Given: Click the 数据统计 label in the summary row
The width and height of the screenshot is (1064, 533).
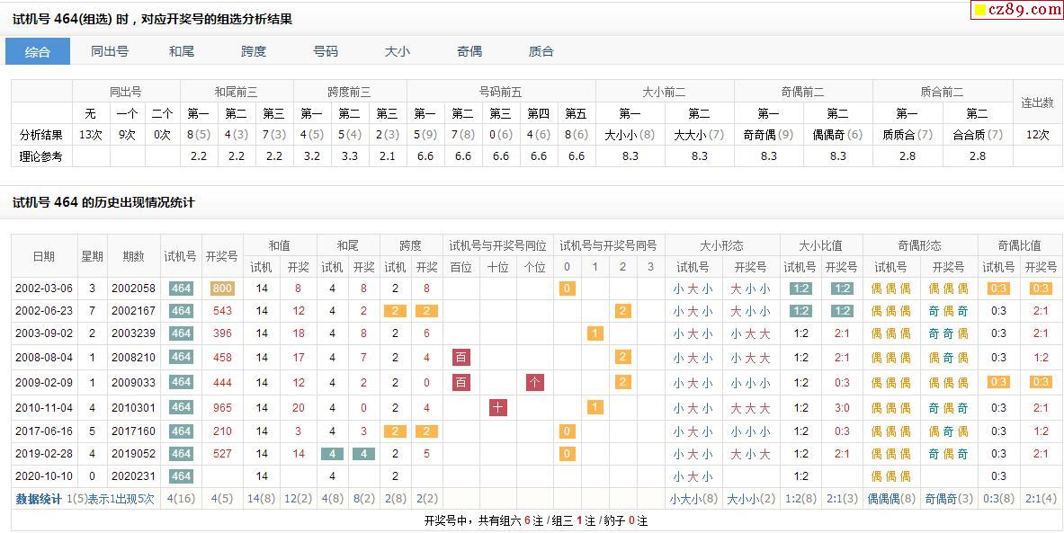Looking at the screenshot, I should (39, 499).
